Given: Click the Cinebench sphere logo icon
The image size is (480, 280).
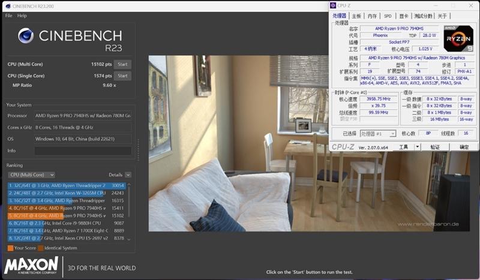Looking at the screenshot, I should tap(26, 36).
